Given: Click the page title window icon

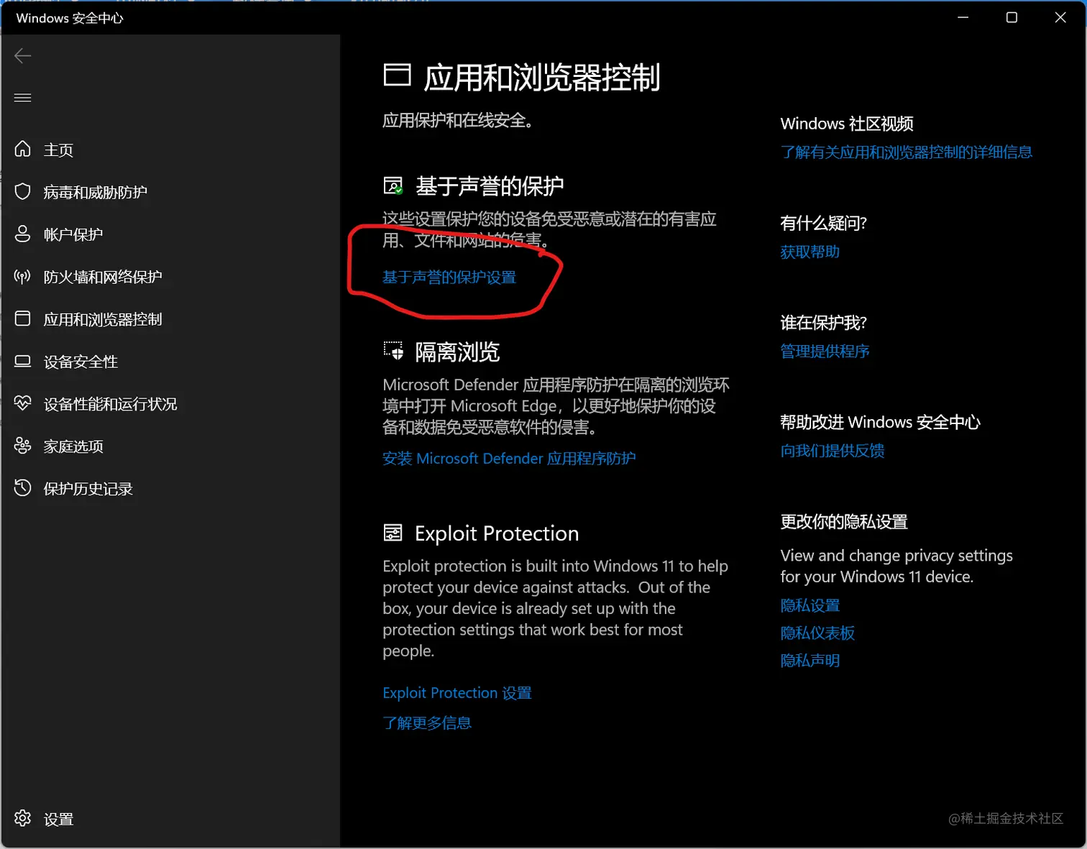Looking at the screenshot, I should click(397, 75).
